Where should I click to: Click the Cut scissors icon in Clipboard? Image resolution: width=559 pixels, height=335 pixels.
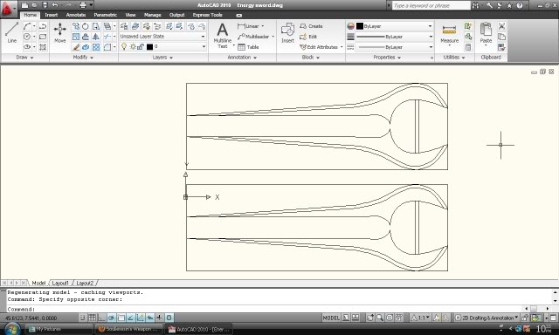pyautogui.click(x=501, y=26)
